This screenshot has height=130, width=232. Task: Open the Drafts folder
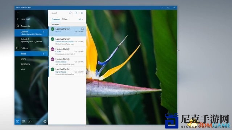[x=23, y=59]
